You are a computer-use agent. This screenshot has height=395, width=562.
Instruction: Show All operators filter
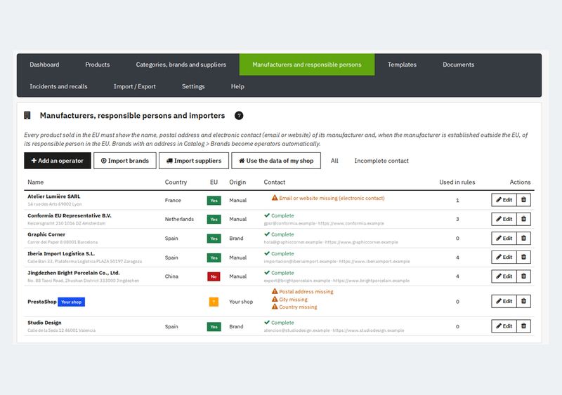[334, 161]
